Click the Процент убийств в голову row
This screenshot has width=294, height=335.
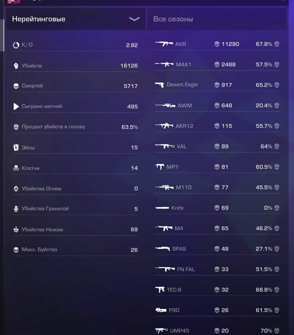[x=75, y=127]
